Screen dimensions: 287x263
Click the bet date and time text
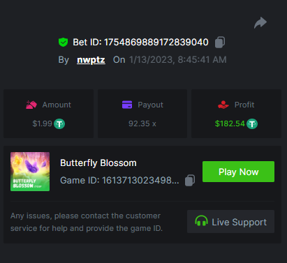[178, 60]
